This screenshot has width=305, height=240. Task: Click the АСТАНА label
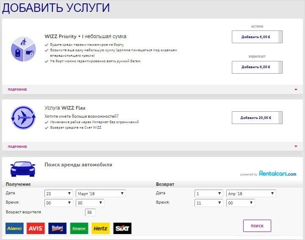pyautogui.click(x=257, y=27)
